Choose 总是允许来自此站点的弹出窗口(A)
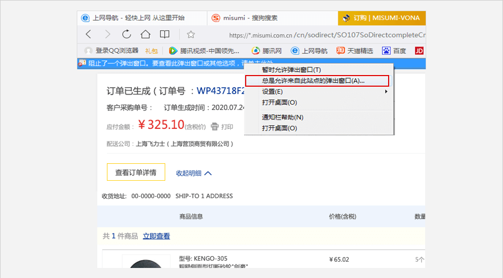The image size is (503, 278). [313, 81]
